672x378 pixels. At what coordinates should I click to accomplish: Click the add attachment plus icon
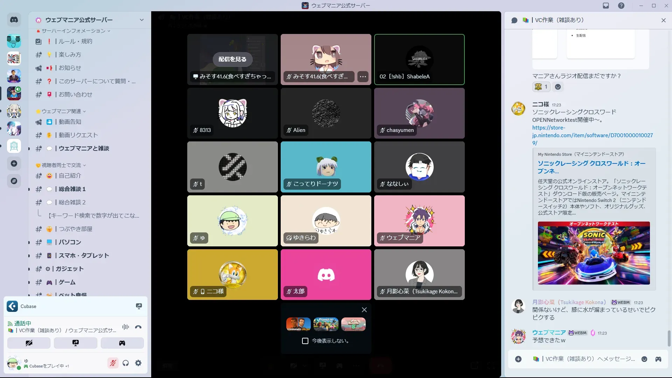[x=518, y=359]
